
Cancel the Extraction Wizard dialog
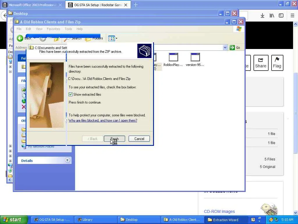click(139, 139)
